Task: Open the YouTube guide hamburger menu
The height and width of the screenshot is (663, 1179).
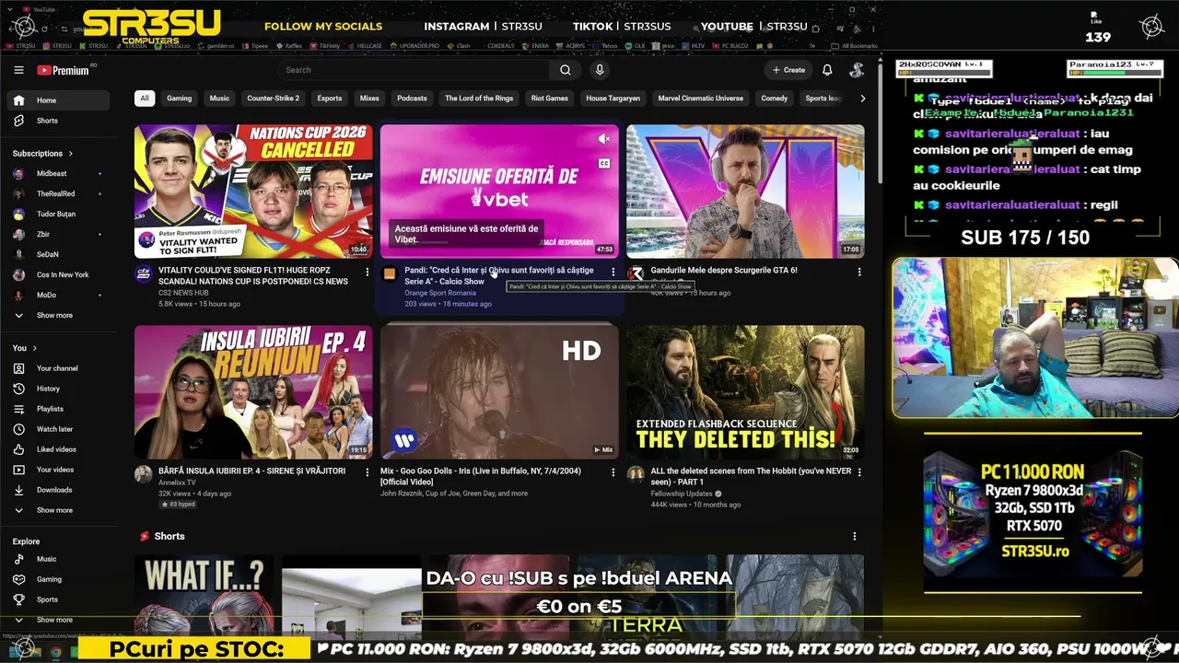Action: pyautogui.click(x=18, y=70)
